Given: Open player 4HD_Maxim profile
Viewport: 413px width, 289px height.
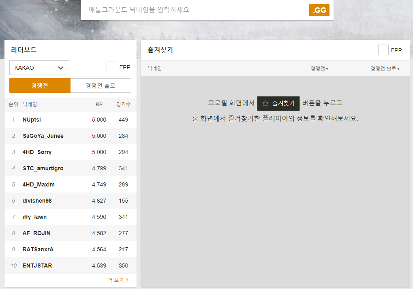Looking at the screenshot, I should pyautogui.click(x=39, y=184).
